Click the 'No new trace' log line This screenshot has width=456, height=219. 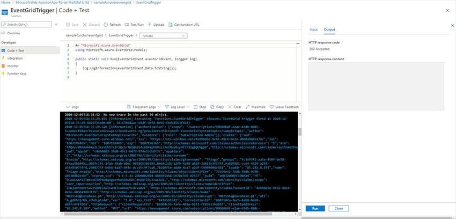click(116, 114)
